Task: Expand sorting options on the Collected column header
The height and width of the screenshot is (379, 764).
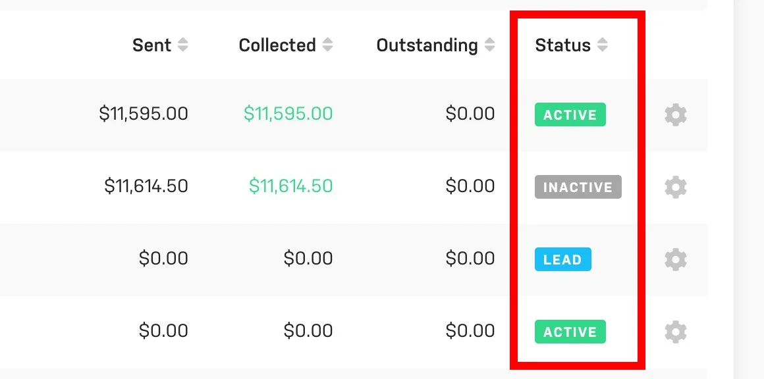Action: 329,45
